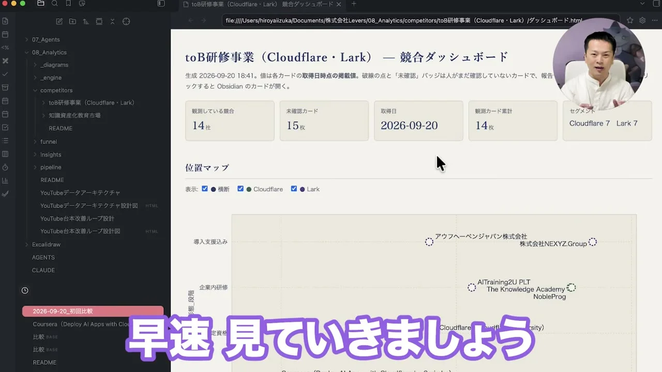The image size is (662, 372).
Task: Uncheck the Lark display checkbox
Action: tap(294, 189)
